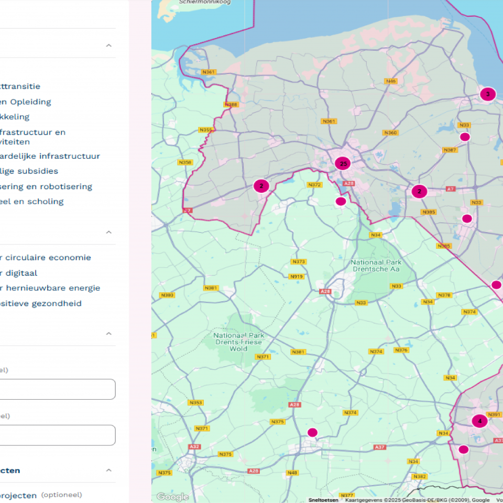Toggle the 'hernieuwbare energie' filter option

pos(50,288)
